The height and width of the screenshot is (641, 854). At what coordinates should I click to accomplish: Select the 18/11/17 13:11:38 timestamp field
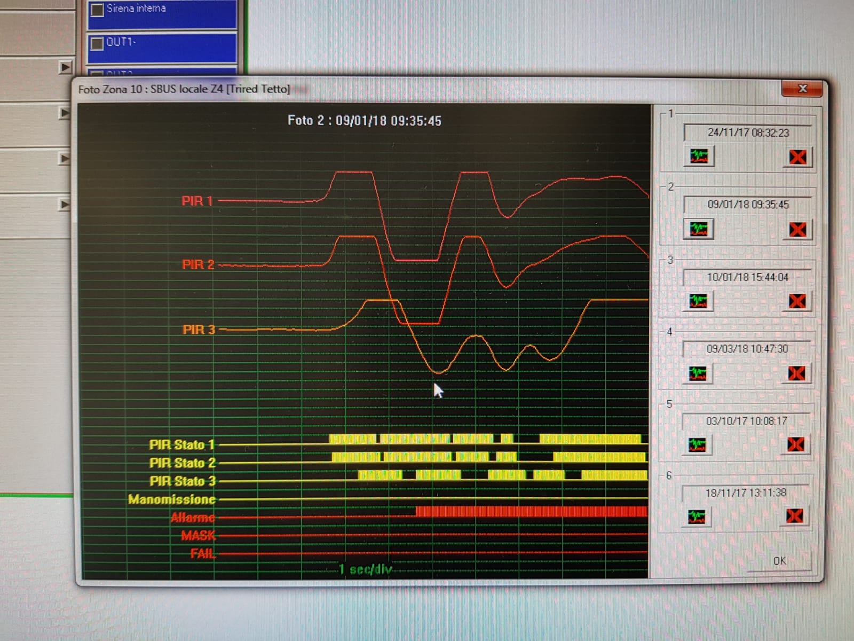point(746,493)
